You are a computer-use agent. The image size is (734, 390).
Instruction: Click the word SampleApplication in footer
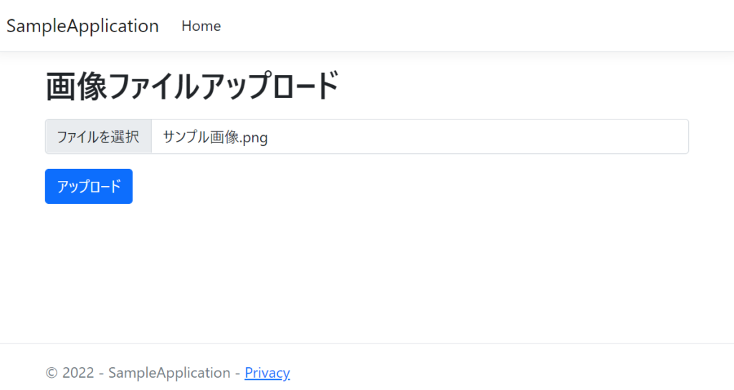point(169,373)
